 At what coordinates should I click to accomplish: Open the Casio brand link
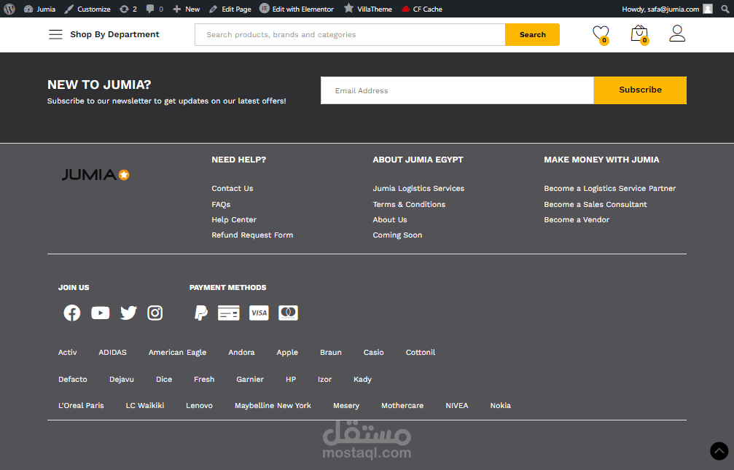(373, 352)
